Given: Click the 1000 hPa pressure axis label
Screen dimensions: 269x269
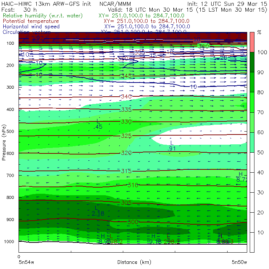Looking at the screenshot, I should (x=9, y=241).
